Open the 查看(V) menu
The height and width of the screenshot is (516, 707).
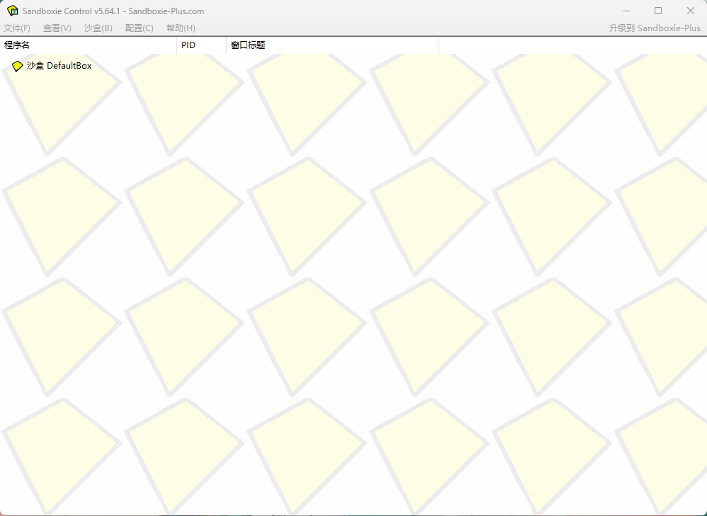click(x=57, y=28)
